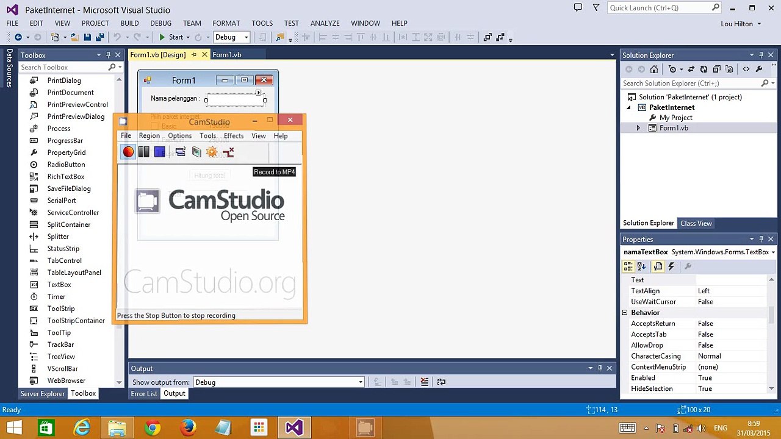781x439 pixels.
Task: Pin the Toolbox panel auto-hide
Action: pos(108,55)
